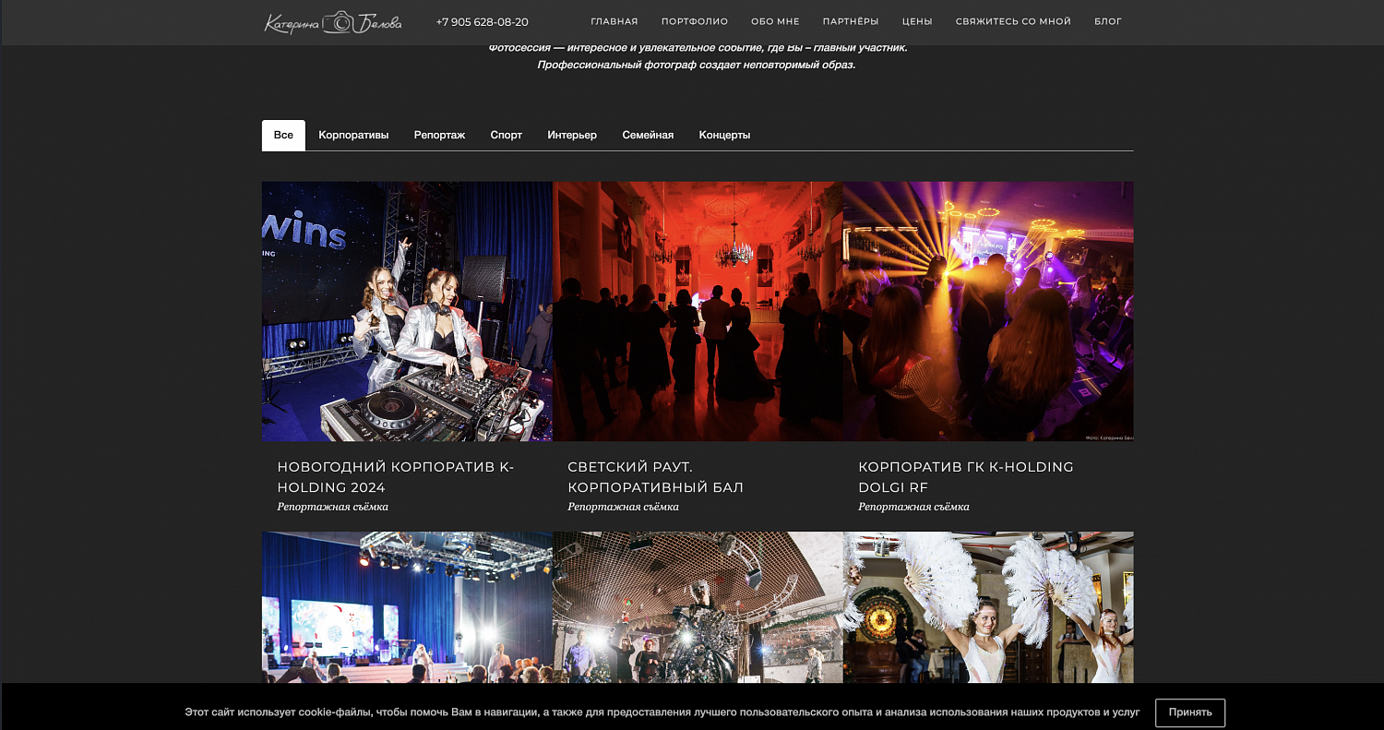Go to the Обо мне page

[775, 21]
